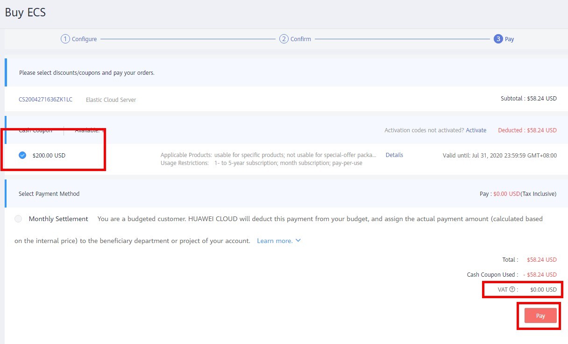This screenshot has width=568, height=344.
Task: View the coupon Details link
Action: click(394, 155)
